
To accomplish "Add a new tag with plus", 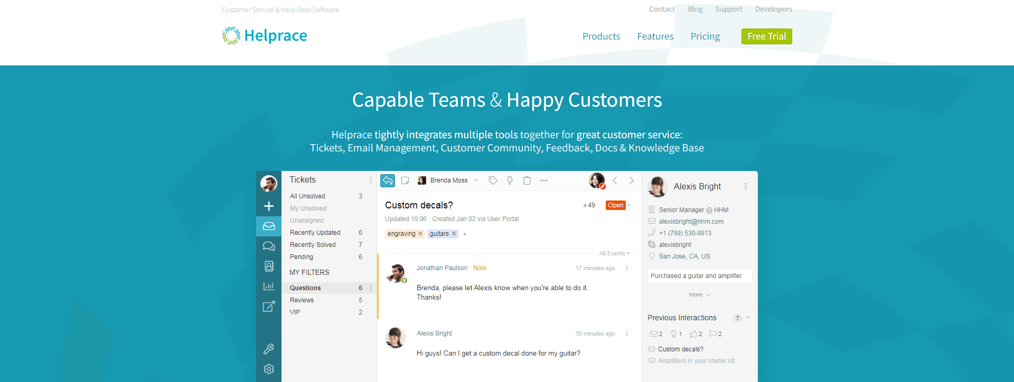I will 465,234.
